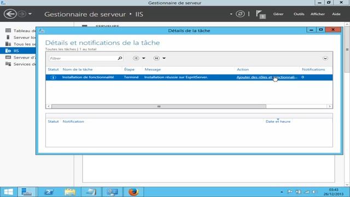Open the notifications flag icon
This screenshot has width=350, height=197.
[260, 14]
